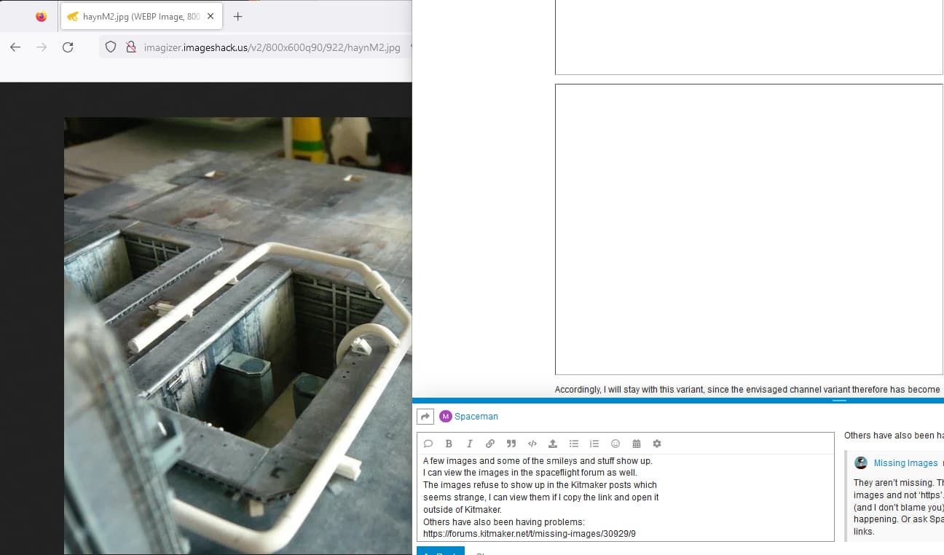The height and width of the screenshot is (555, 944).
Task: Insert a hyperlink using the link icon
Action: pyautogui.click(x=490, y=444)
